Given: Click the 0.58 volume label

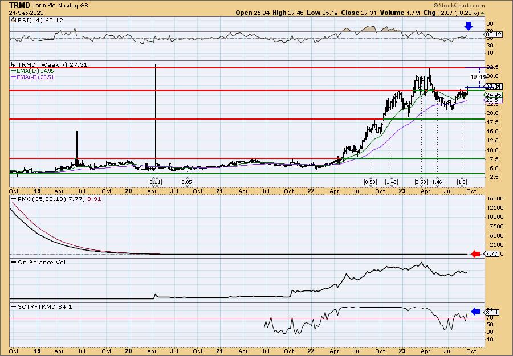Looking at the screenshot, I should [x=370, y=182].
